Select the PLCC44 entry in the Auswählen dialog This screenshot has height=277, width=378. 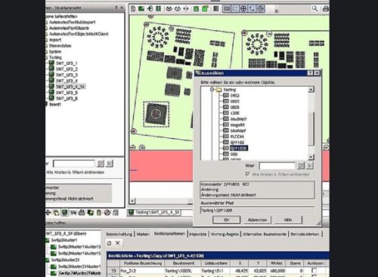[237, 137]
